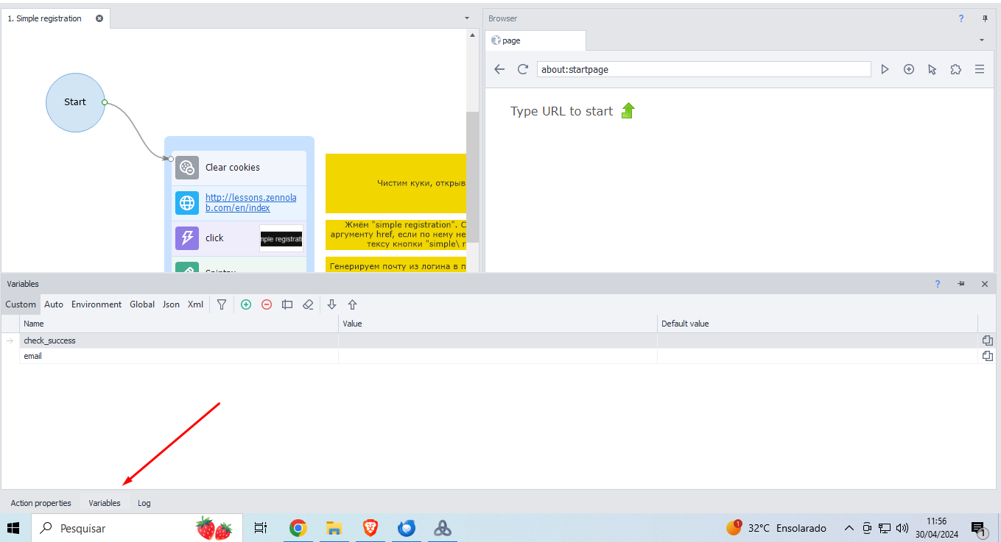Click the rename variable icon in Variables toolbar
Screen dimensions: 1001x542
287,304
